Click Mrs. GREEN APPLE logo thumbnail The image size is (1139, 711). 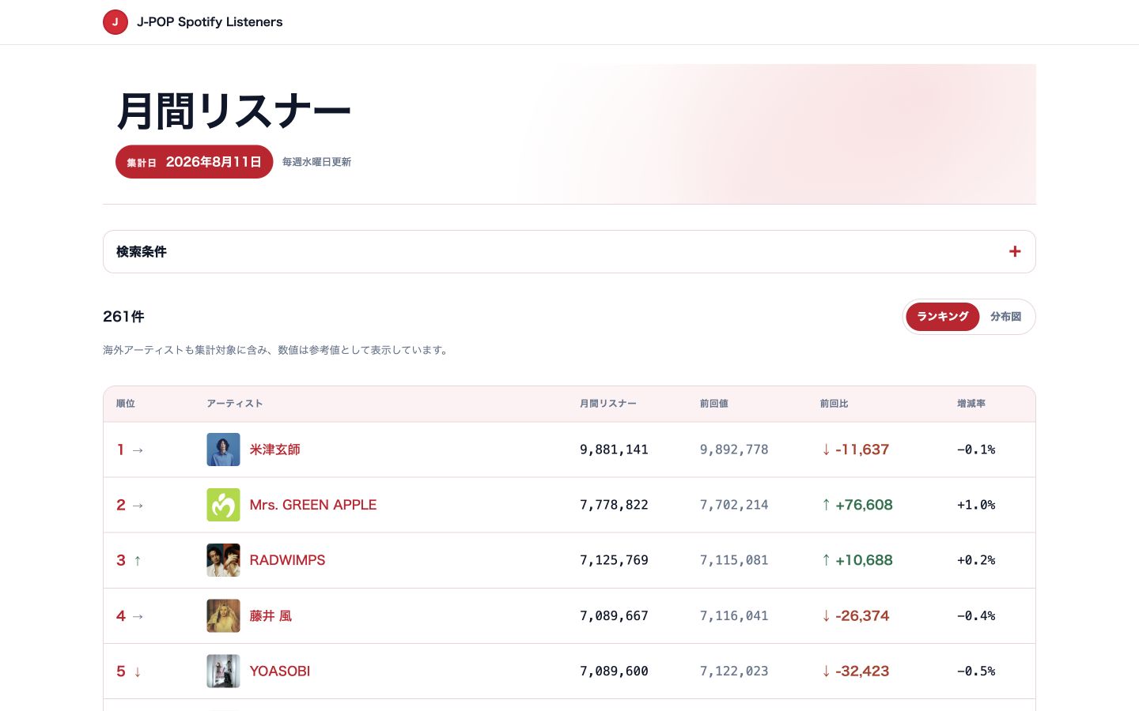pos(223,505)
